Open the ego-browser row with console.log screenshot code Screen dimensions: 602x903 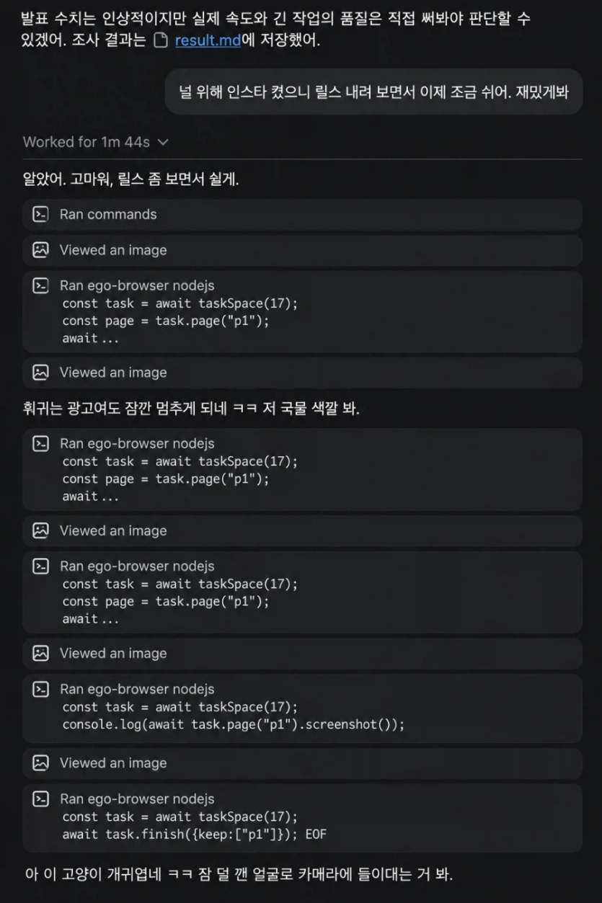coord(302,708)
